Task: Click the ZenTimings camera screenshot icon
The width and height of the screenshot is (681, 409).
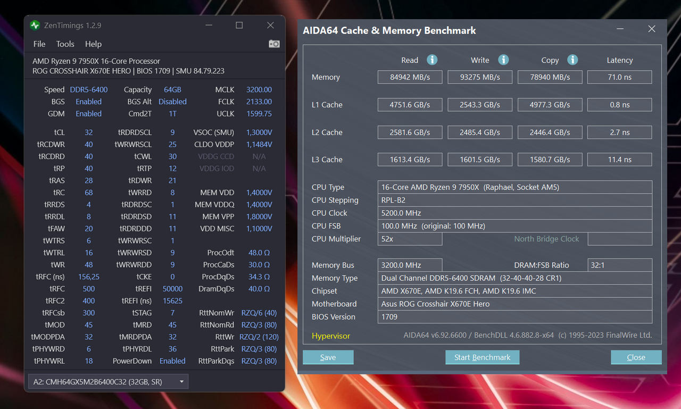Action: point(274,44)
